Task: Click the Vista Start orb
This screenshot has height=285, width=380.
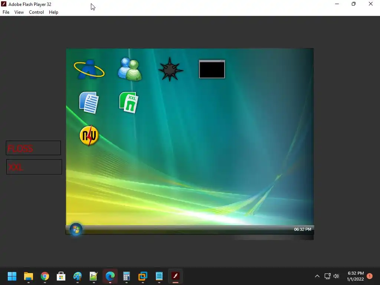Action: pyautogui.click(x=76, y=229)
